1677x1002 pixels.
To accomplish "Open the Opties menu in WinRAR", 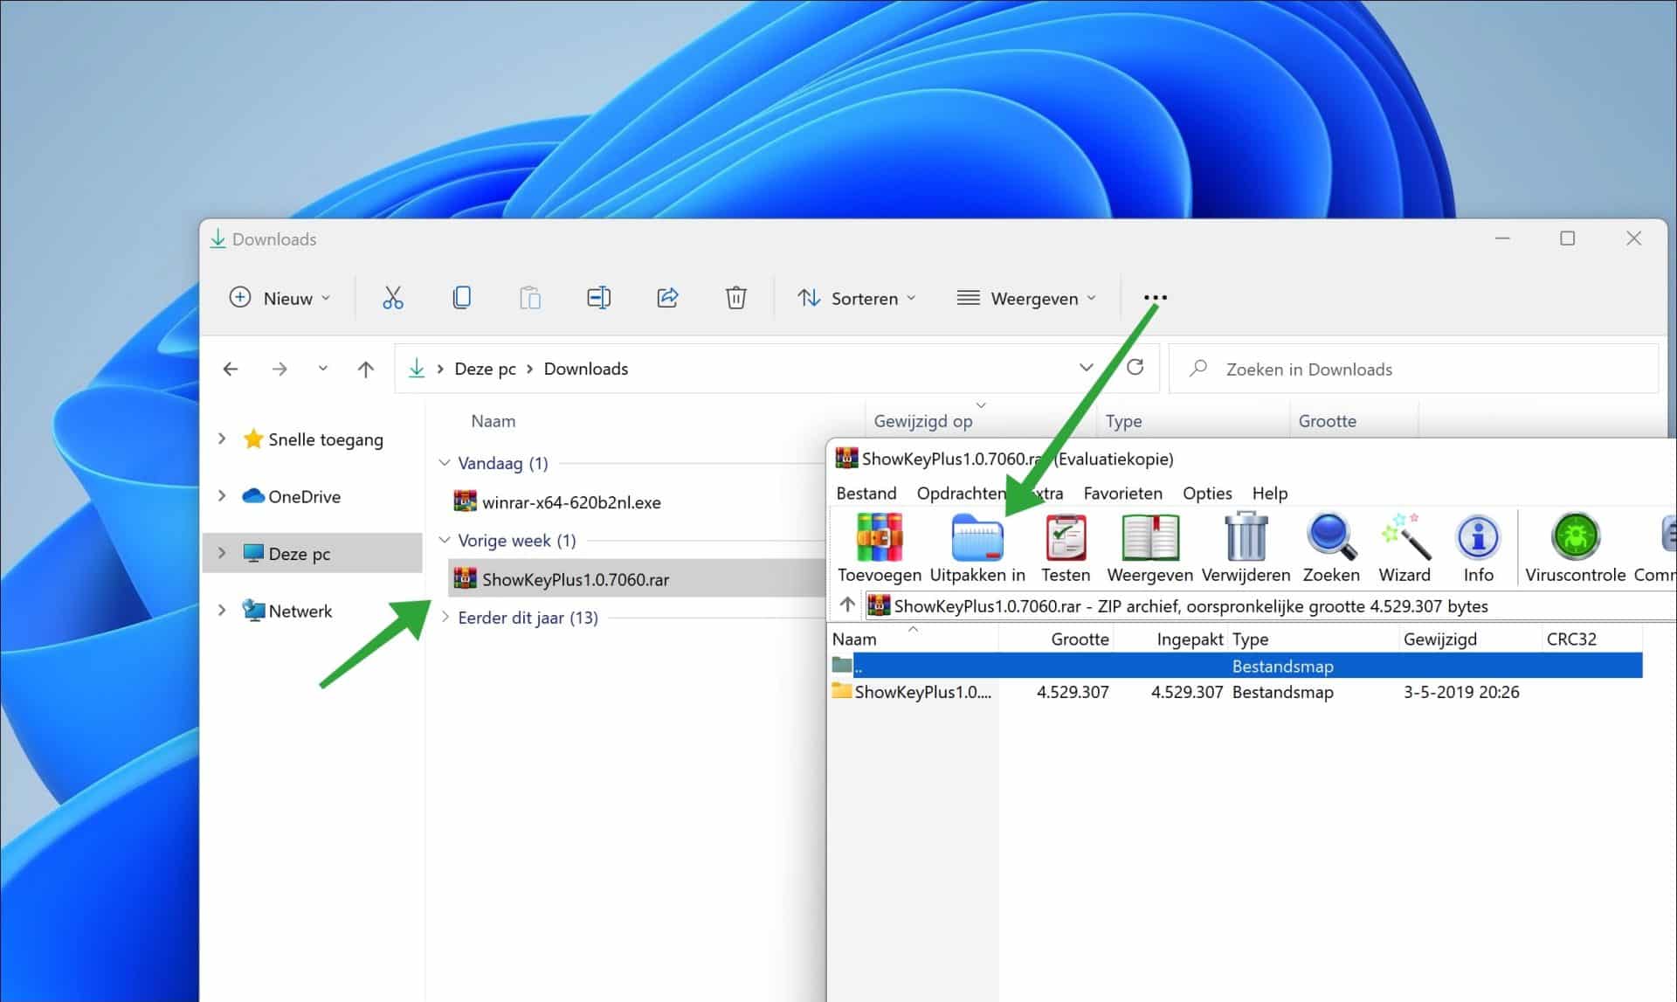I will 1207,493.
